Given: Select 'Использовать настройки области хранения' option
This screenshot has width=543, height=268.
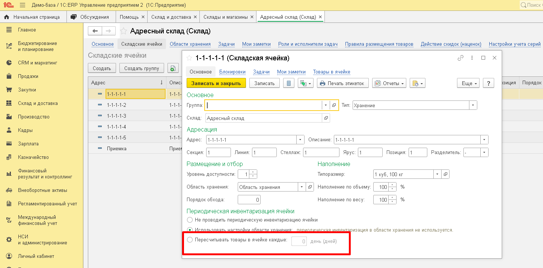Looking at the screenshot, I should (x=190, y=230).
